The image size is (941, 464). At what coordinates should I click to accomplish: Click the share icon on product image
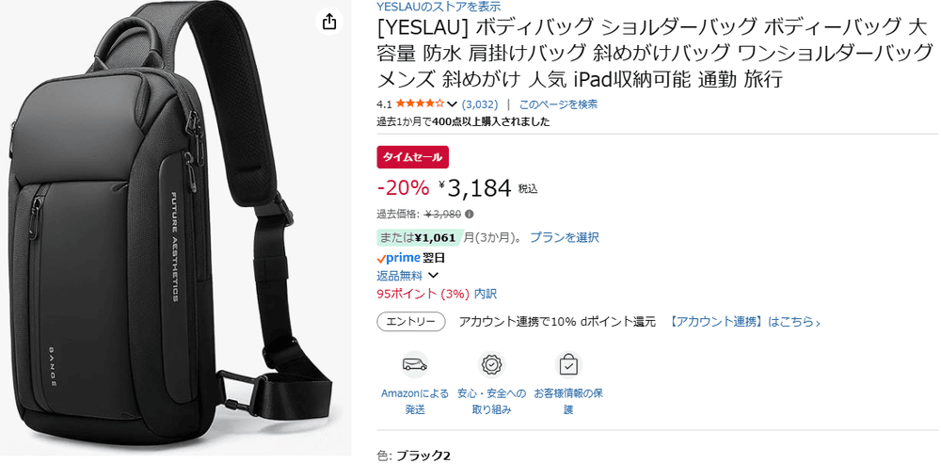click(328, 23)
